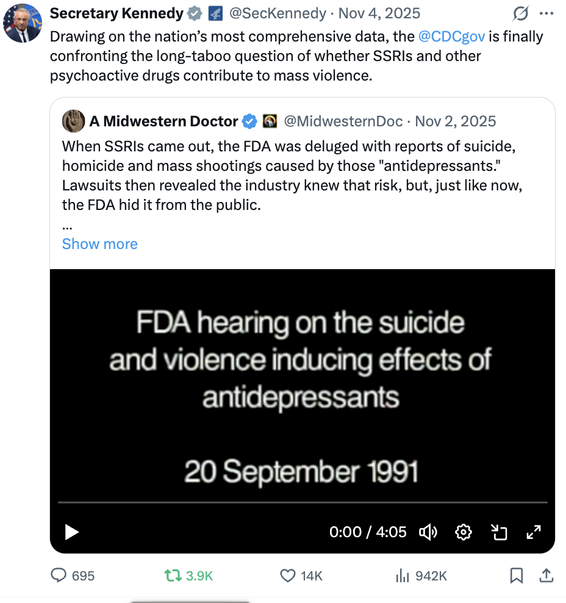
Task: Open video settings gear
Action: tap(464, 532)
